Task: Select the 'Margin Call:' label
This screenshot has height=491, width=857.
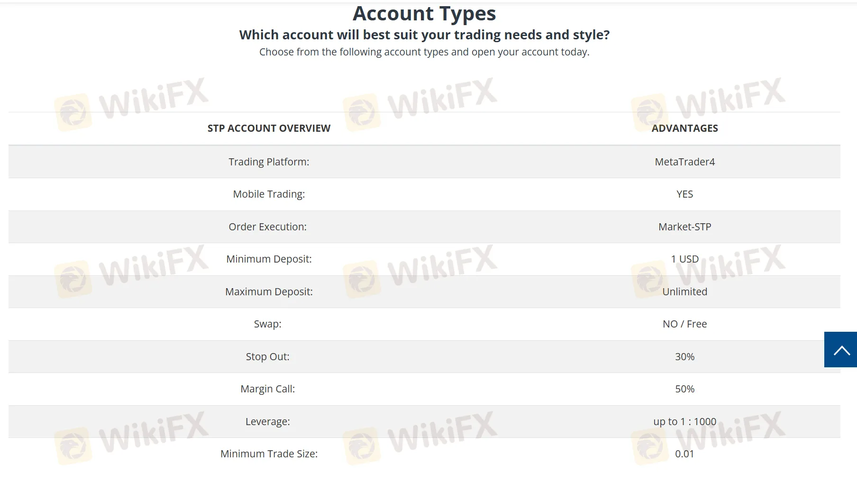Action: pos(267,389)
